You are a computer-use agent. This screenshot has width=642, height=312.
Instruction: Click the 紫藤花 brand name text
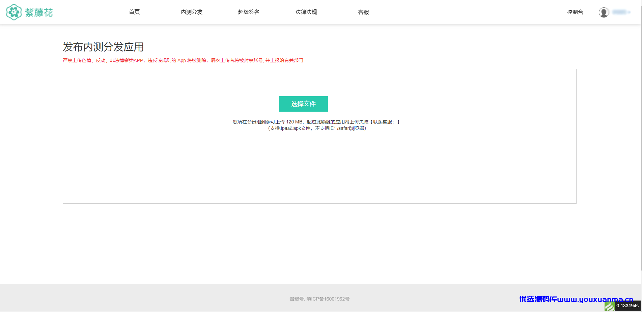[x=39, y=13]
